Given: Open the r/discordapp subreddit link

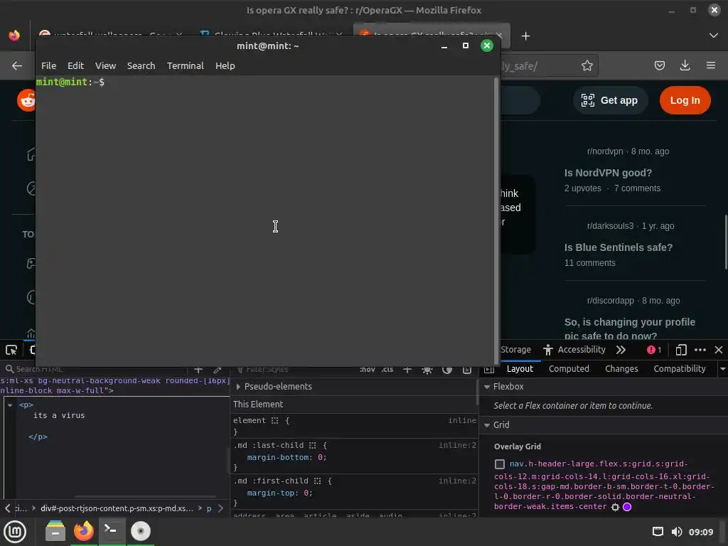Looking at the screenshot, I should point(610,301).
